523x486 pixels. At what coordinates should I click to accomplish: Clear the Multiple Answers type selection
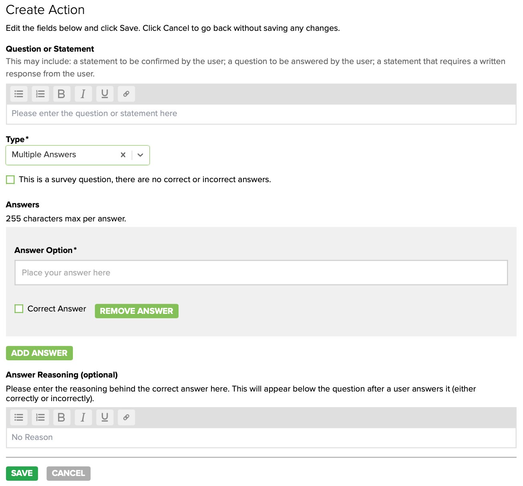pos(123,155)
